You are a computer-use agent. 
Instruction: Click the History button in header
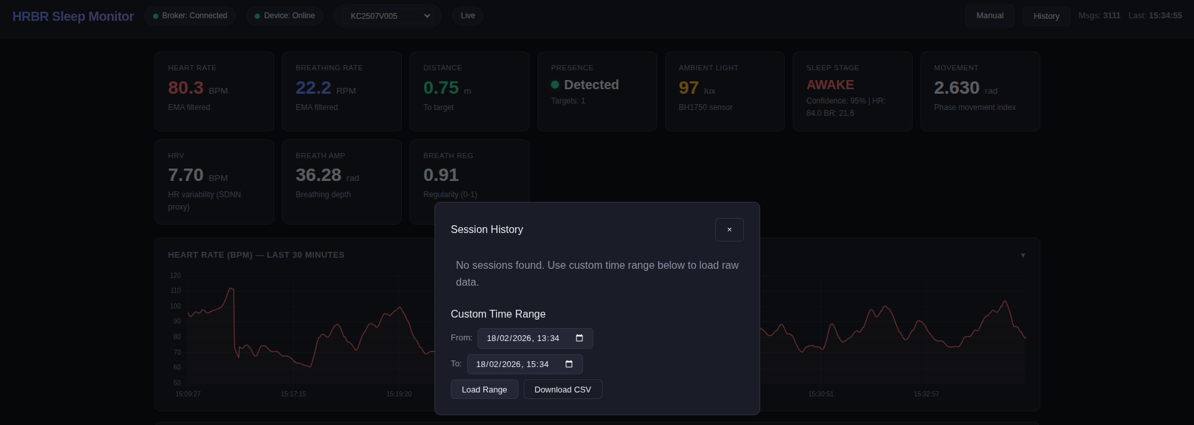coord(1046,16)
